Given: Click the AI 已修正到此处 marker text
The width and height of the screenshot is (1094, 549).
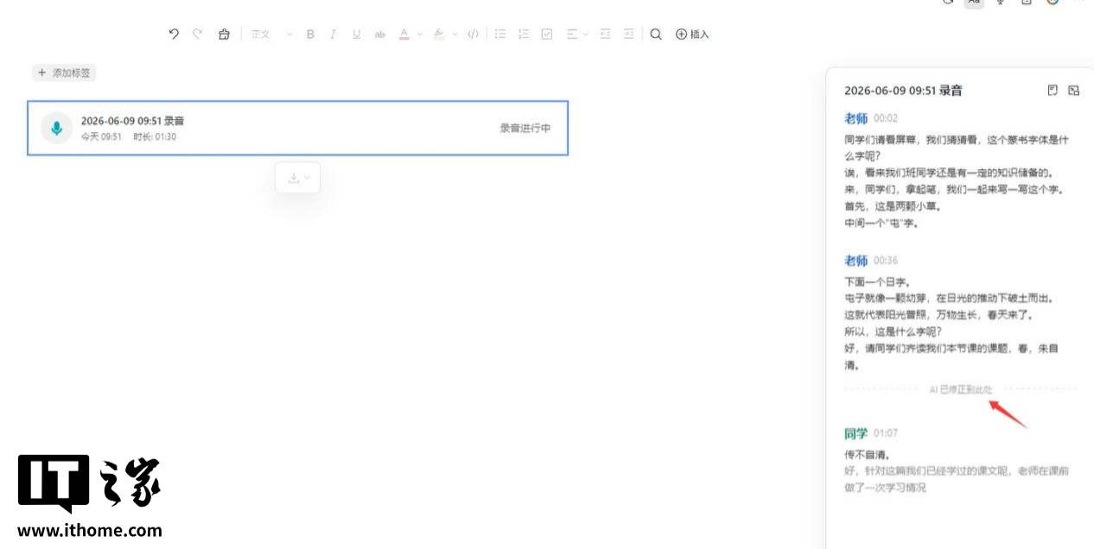Looking at the screenshot, I should pos(961,390).
